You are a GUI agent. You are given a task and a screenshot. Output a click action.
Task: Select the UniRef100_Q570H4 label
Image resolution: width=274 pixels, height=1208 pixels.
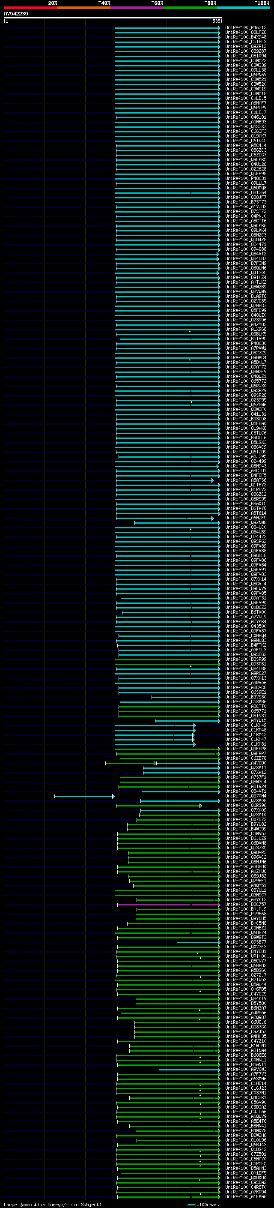pos(245,796)
